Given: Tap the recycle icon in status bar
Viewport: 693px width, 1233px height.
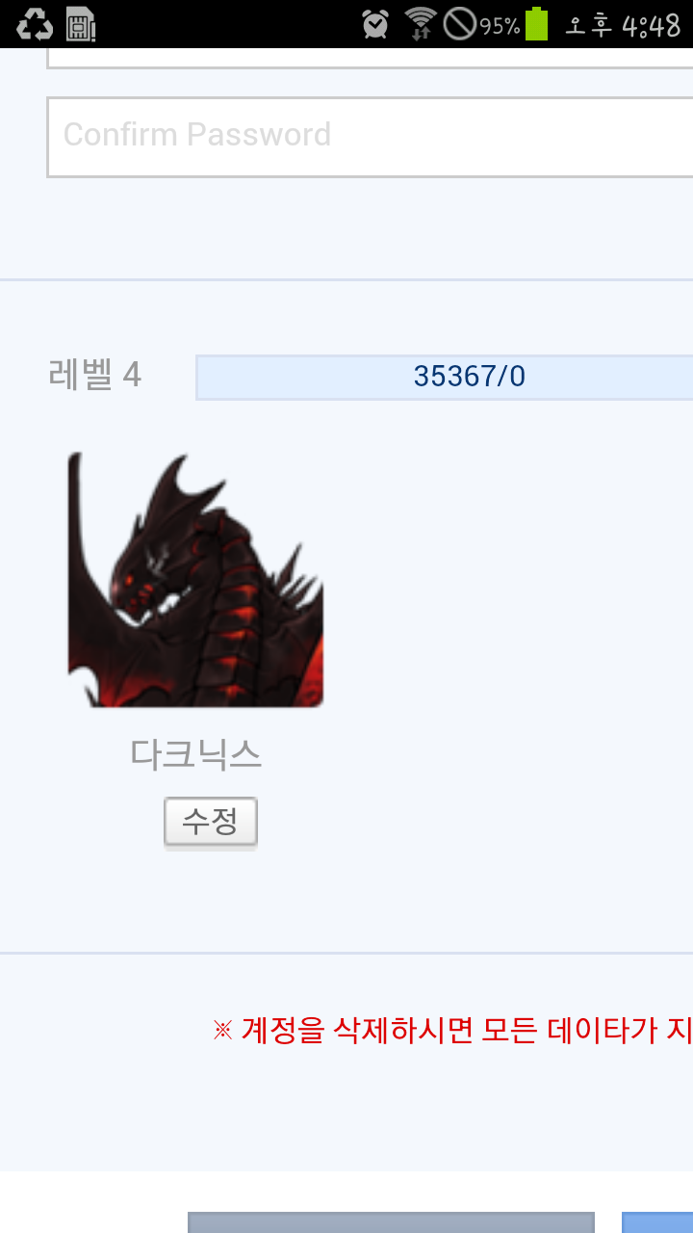Looking at the screenshot, I should coord(35,24).
